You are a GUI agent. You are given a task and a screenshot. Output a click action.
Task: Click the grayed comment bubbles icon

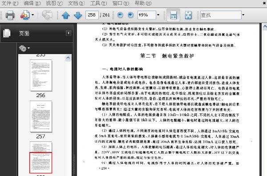click(47, 15)
